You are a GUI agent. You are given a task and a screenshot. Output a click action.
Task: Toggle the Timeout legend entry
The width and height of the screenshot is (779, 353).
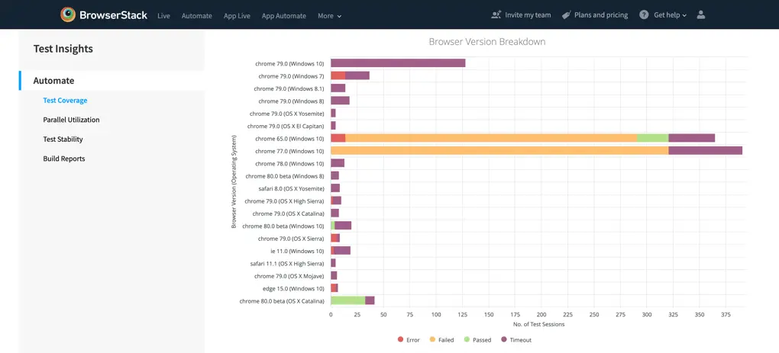[516, 339]
